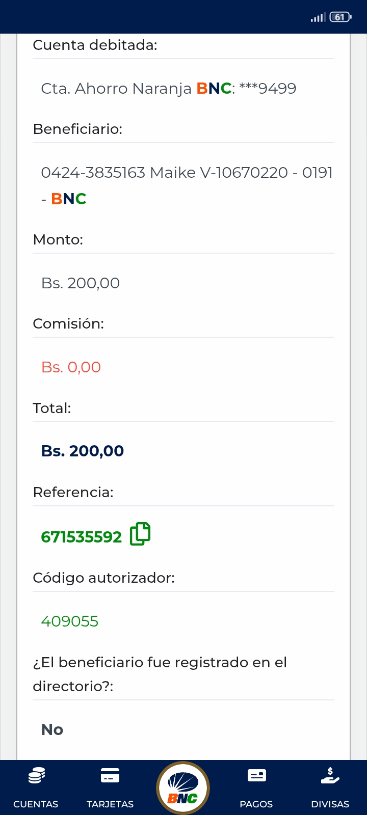Screen dimensions: 367x815
Task: Tap the authorization code 409055
Action: [70, 621]
